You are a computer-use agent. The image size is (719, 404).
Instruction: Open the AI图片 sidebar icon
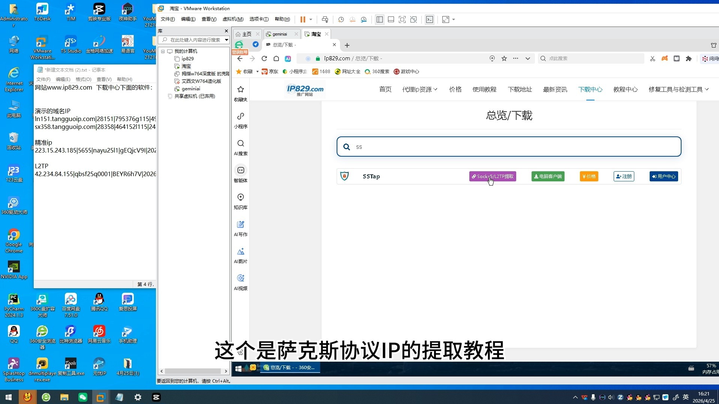[x=241, y=255]
